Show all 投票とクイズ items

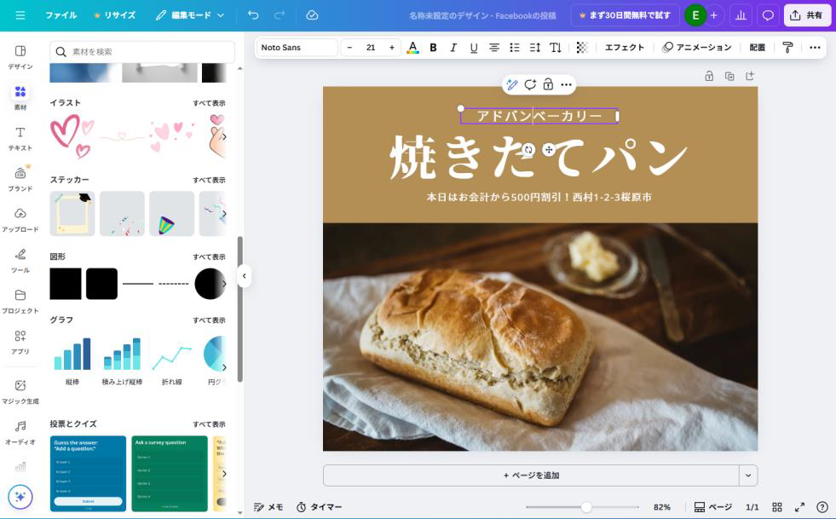[x=209, y=424]
